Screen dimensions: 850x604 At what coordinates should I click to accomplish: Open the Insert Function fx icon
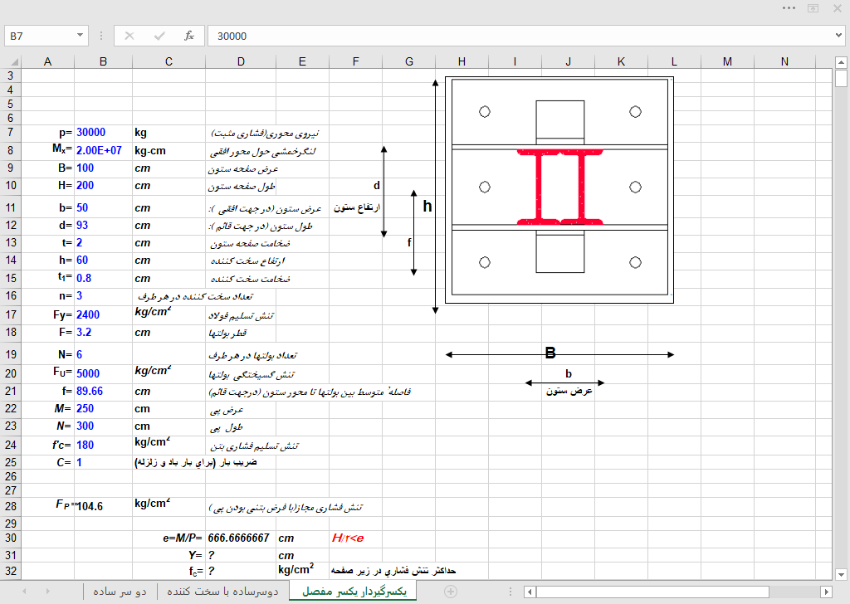click(188, 36)
